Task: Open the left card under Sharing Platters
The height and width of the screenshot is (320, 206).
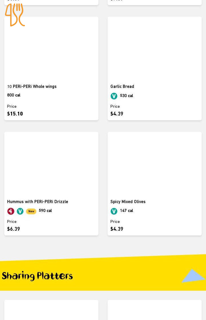Action: point(51,310)
